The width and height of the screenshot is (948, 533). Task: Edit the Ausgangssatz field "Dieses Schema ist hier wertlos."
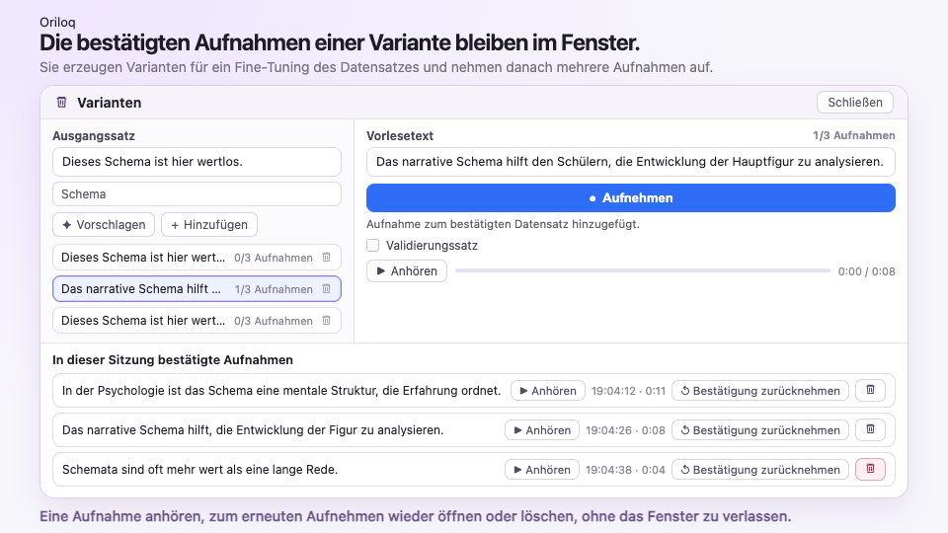point(197,162)
